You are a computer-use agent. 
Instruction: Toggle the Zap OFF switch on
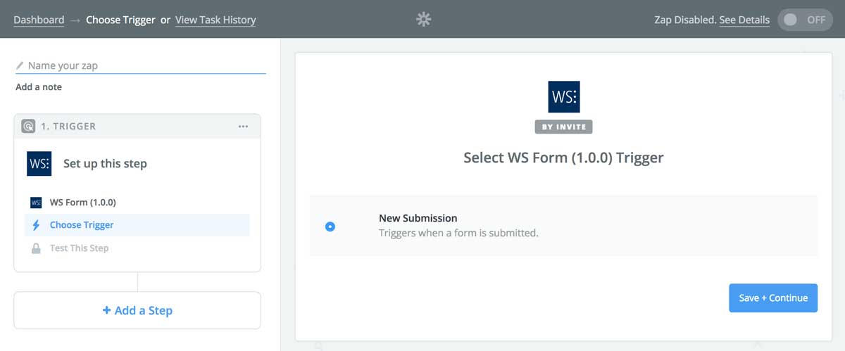coord(805,20)
